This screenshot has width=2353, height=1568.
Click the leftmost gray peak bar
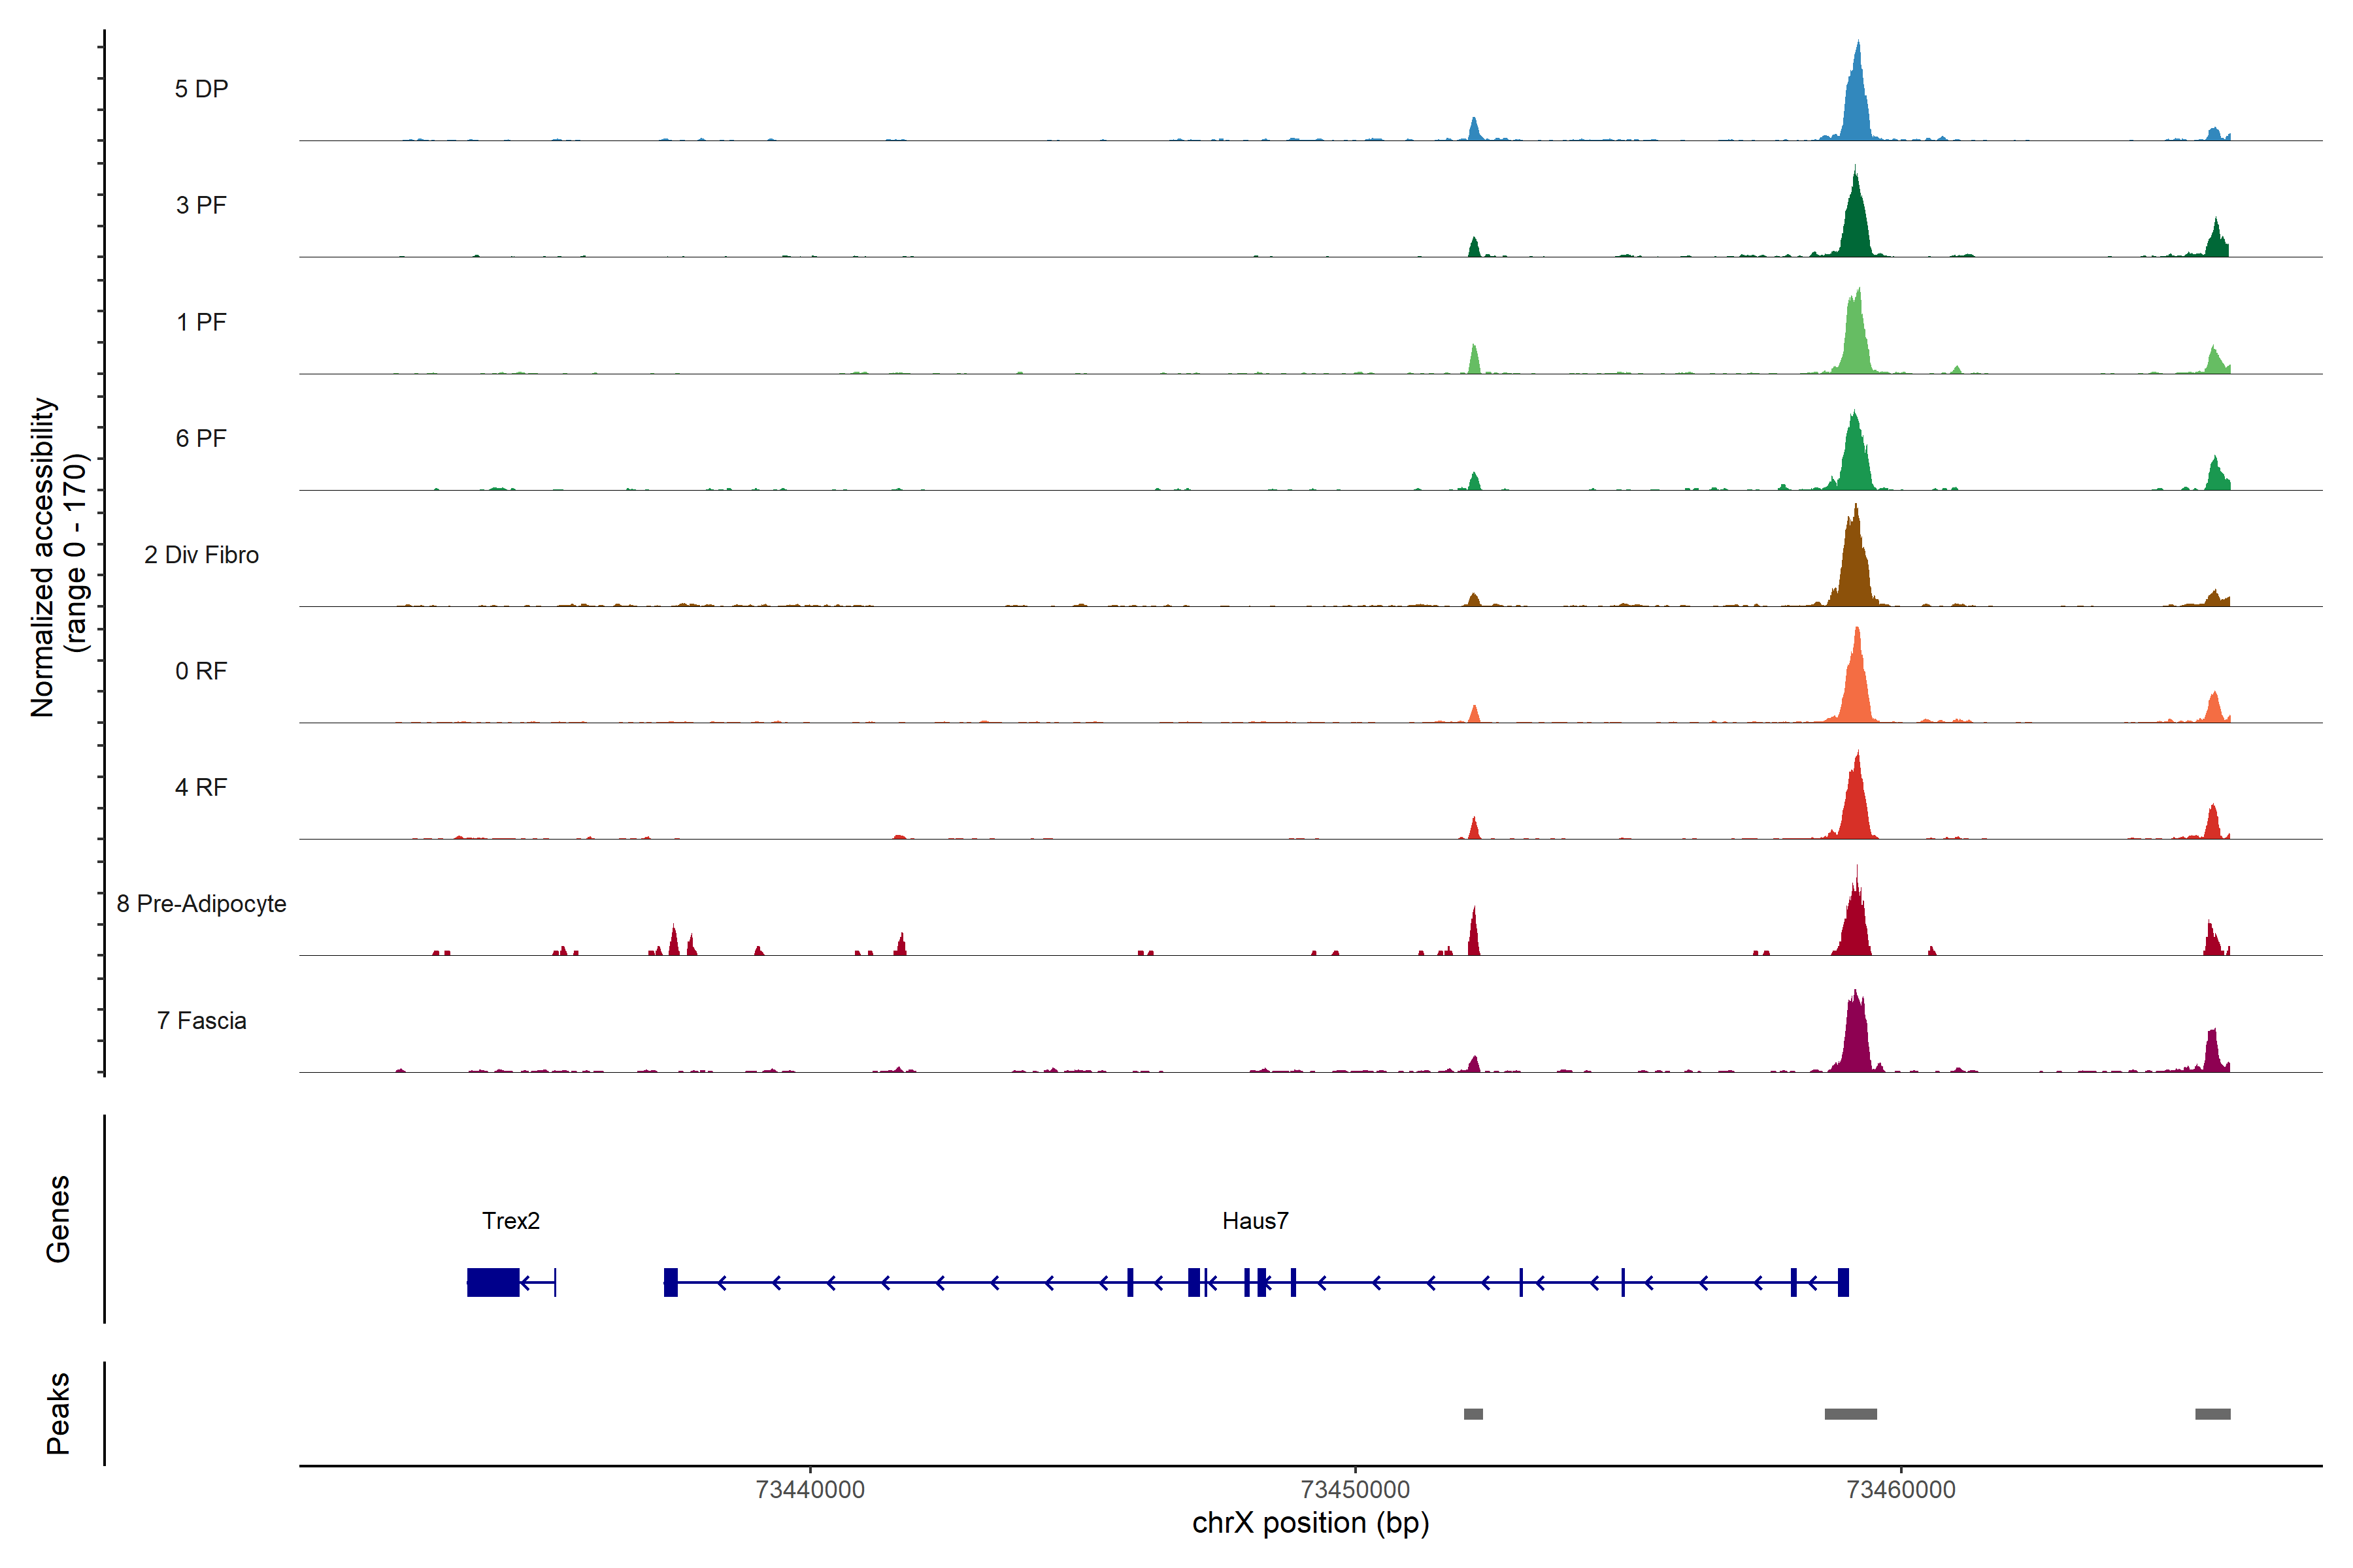click(1473, 1414)
